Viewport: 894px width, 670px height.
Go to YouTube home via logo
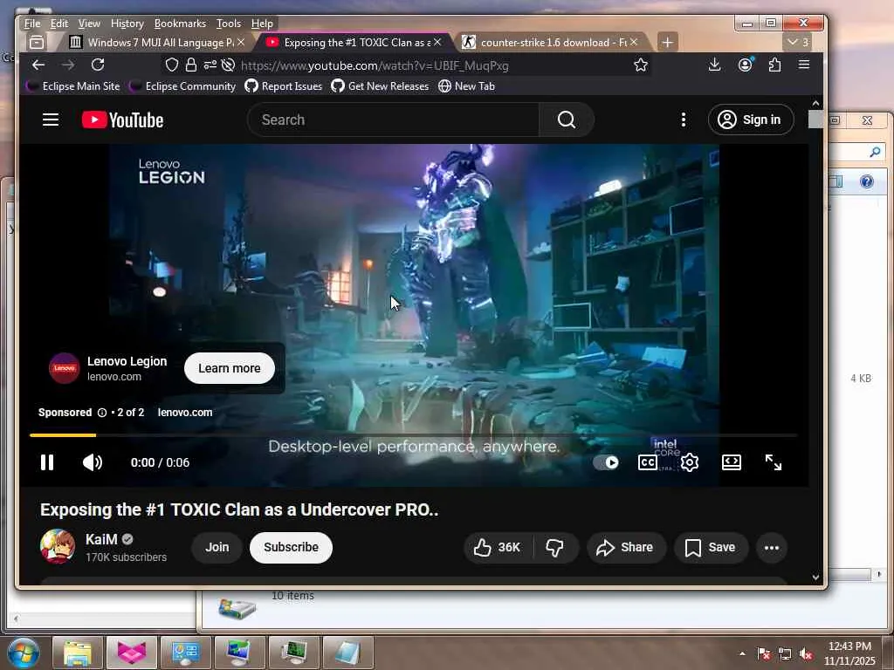click(x=122, y=120)
